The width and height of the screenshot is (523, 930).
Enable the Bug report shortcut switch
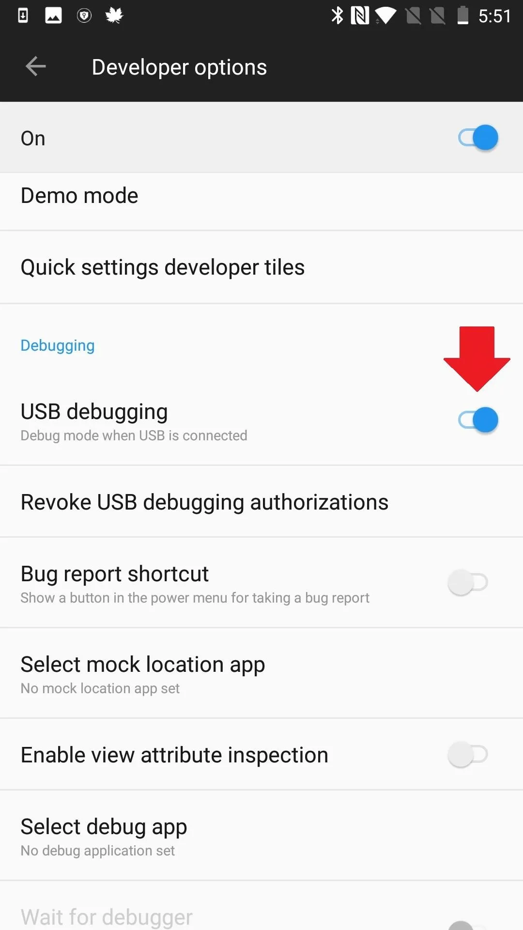point(468,582)
